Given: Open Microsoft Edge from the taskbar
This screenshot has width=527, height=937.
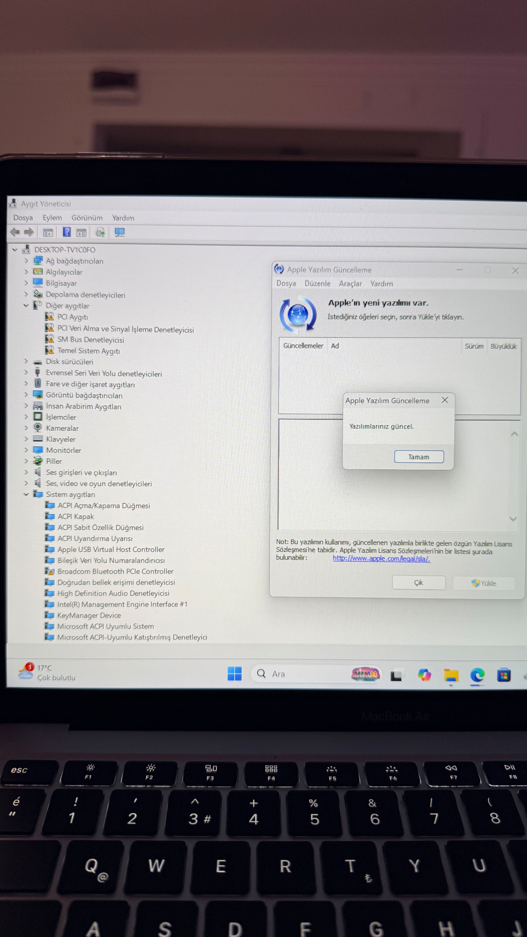Looking at the screenshot, I should (x=477, y=675).
